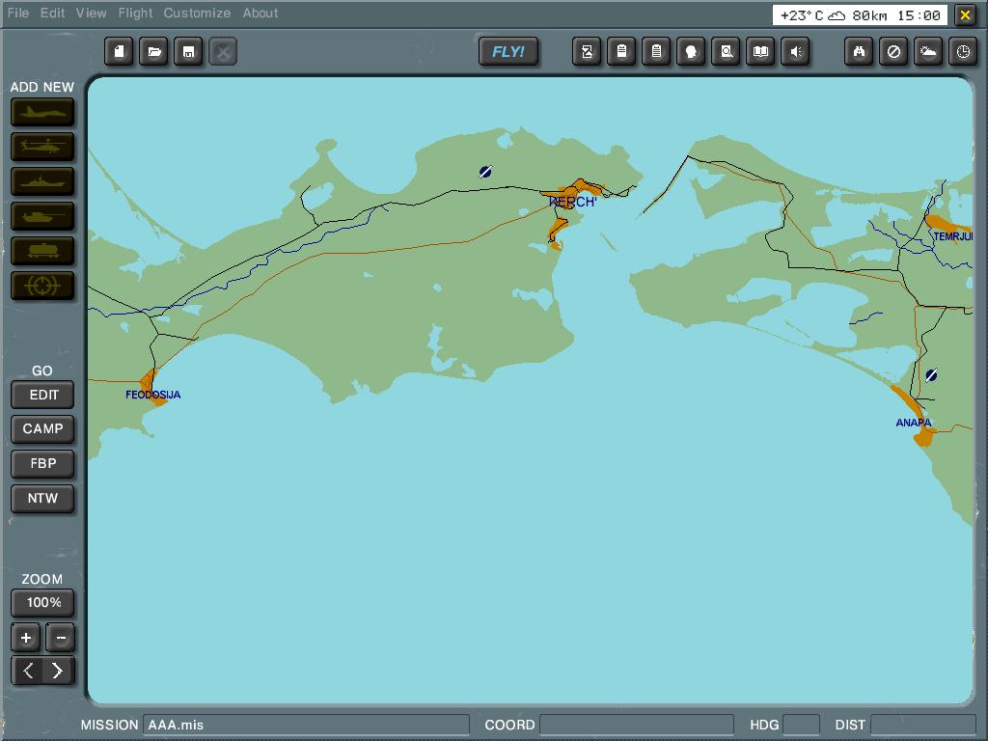
Task: Add a new static tanker-car object
Action: (x=42, y=252)
